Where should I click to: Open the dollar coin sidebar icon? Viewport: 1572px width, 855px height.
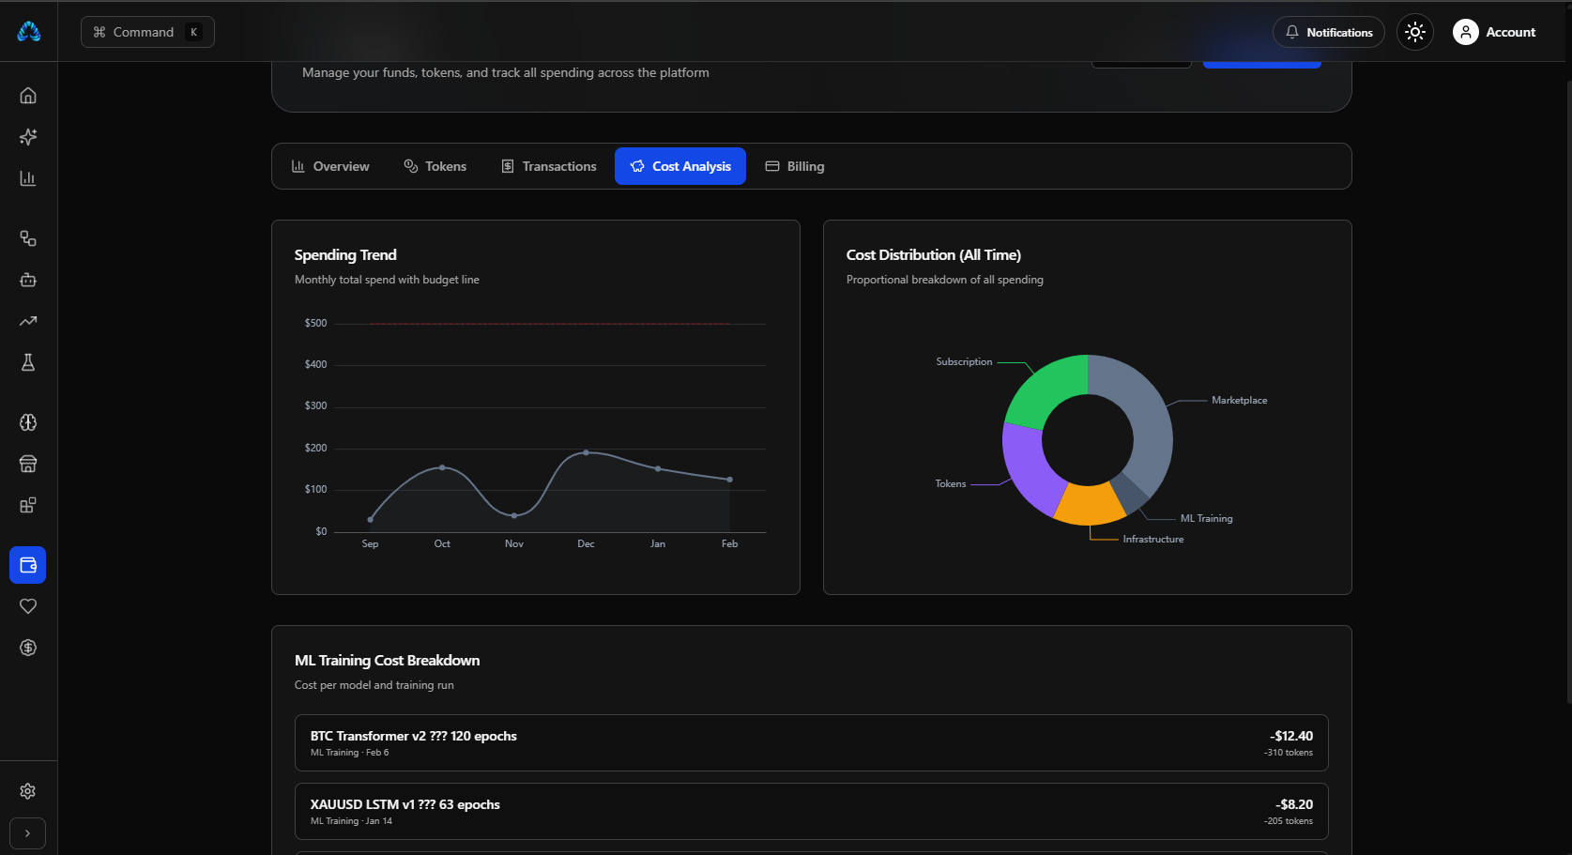tap(28, 648)
